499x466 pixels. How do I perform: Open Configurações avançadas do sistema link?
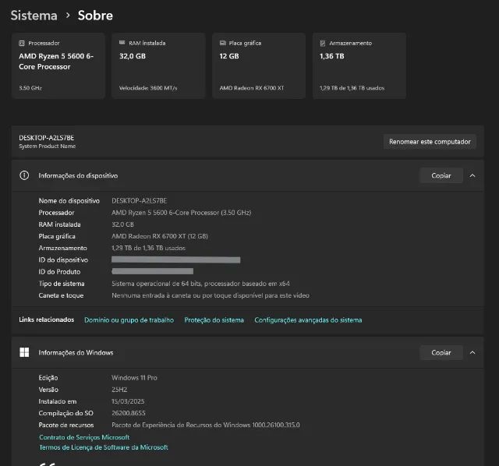(x=308, y=320)
